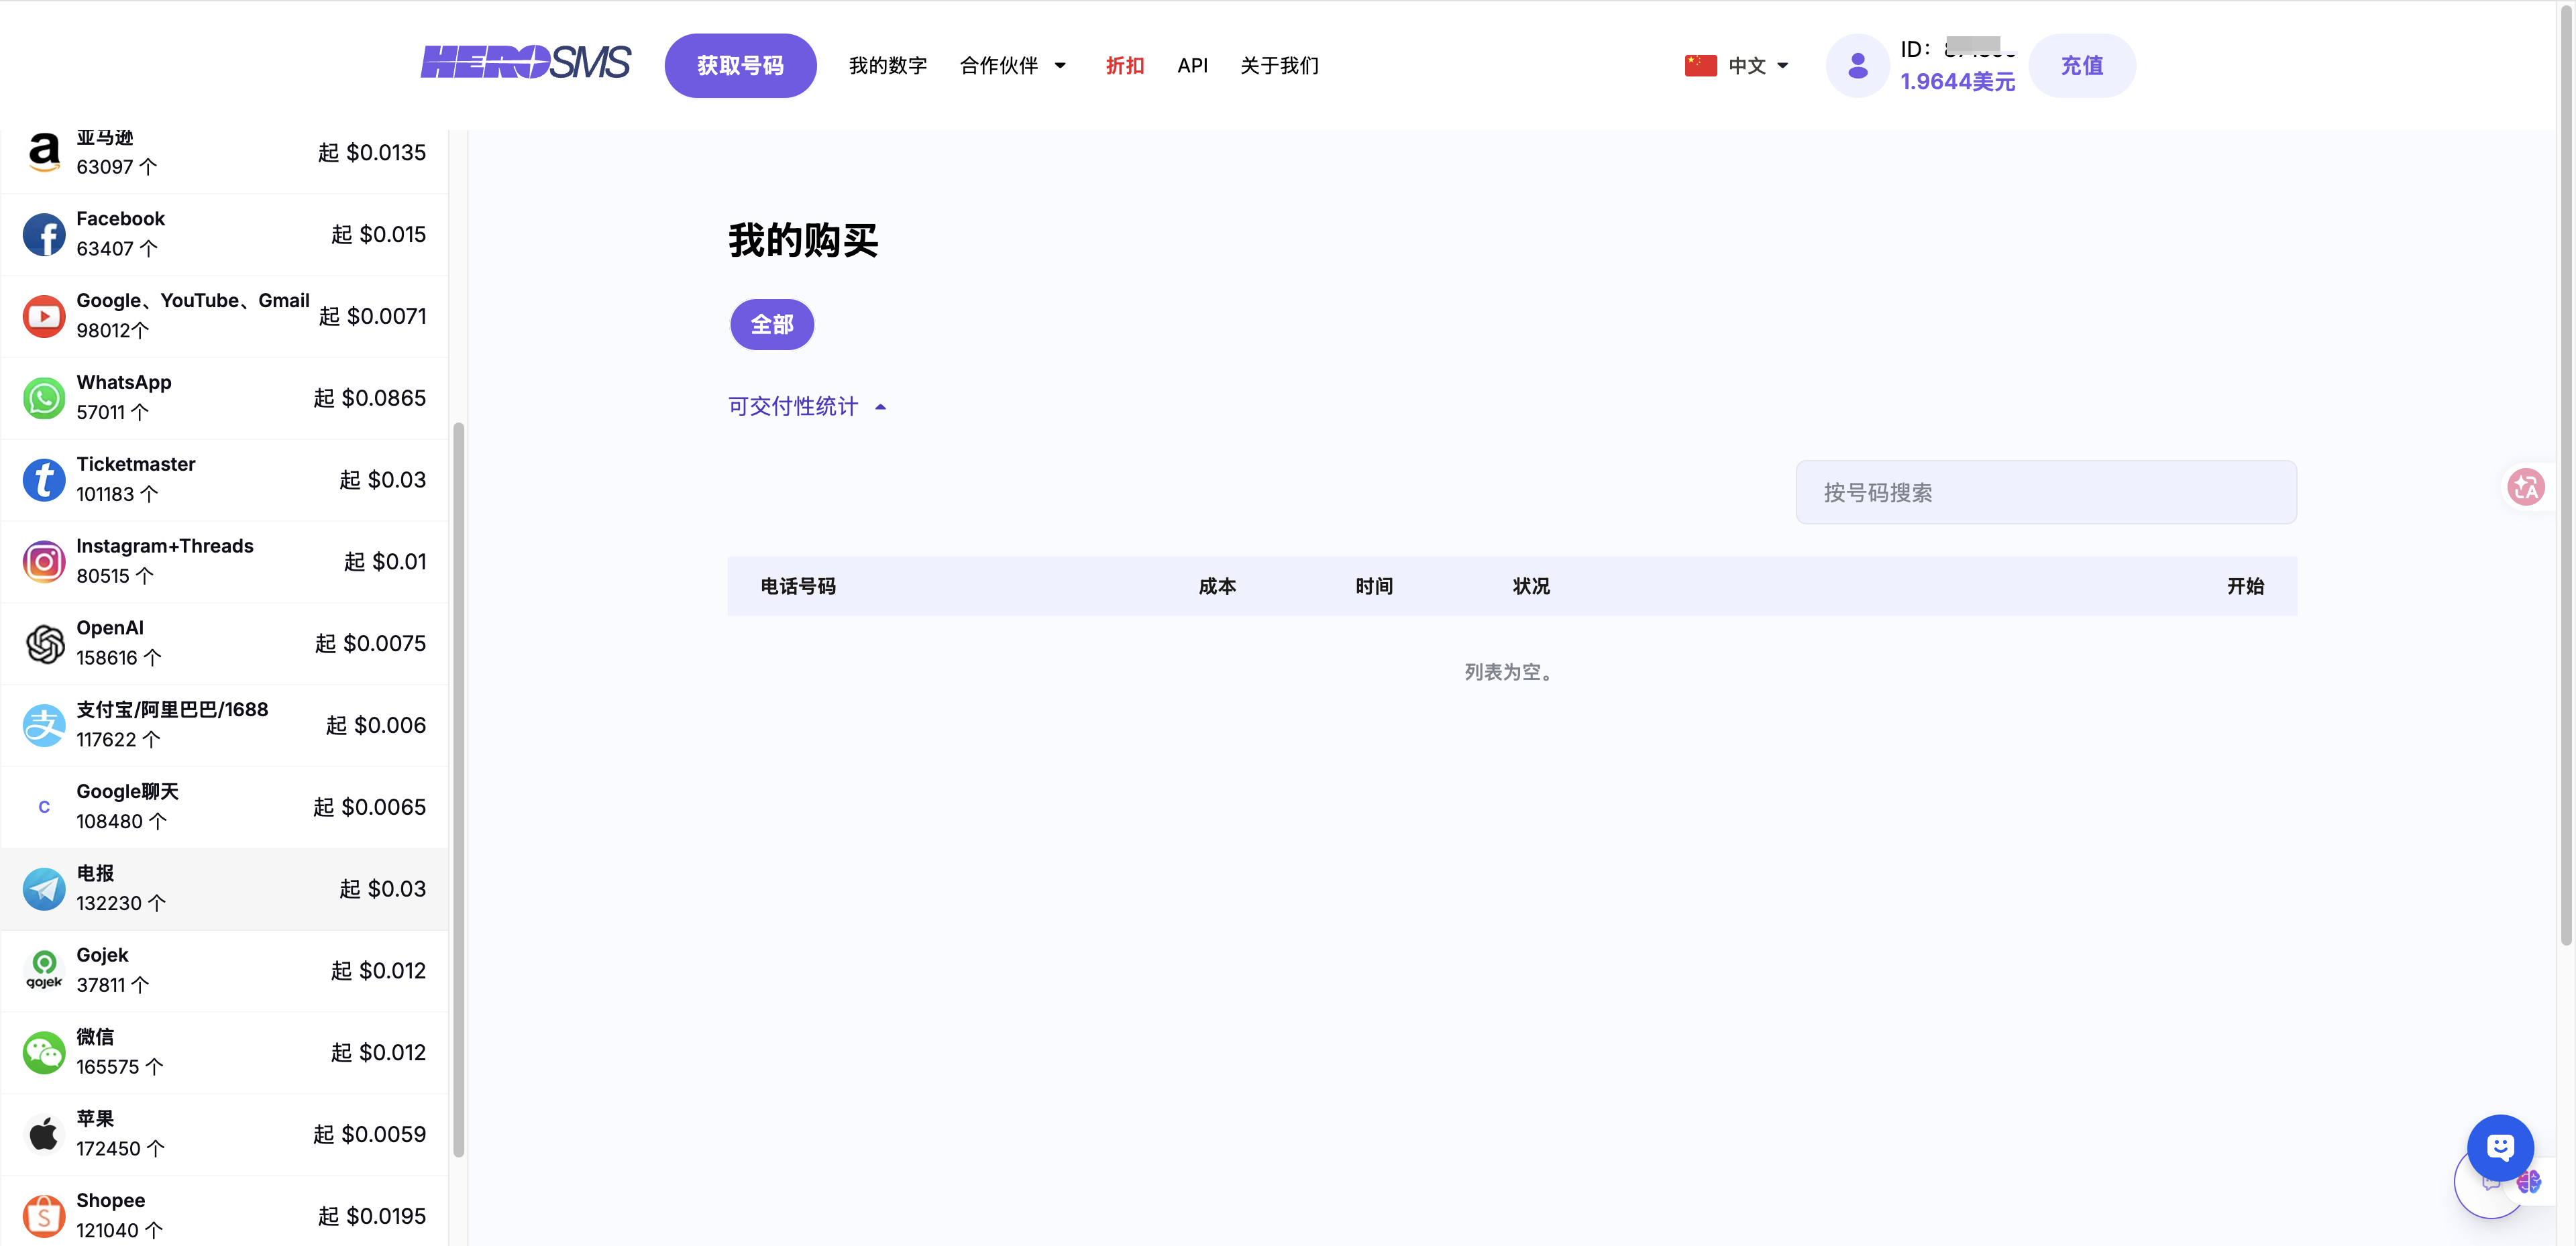This screenshot has height=1246, width=2576.
Task: Click the WhatsApp service icon
Action: click(x=44, y=398)
